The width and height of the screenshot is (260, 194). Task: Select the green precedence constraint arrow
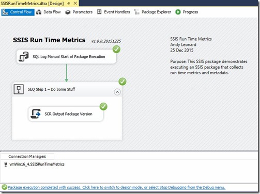point(67,73)
